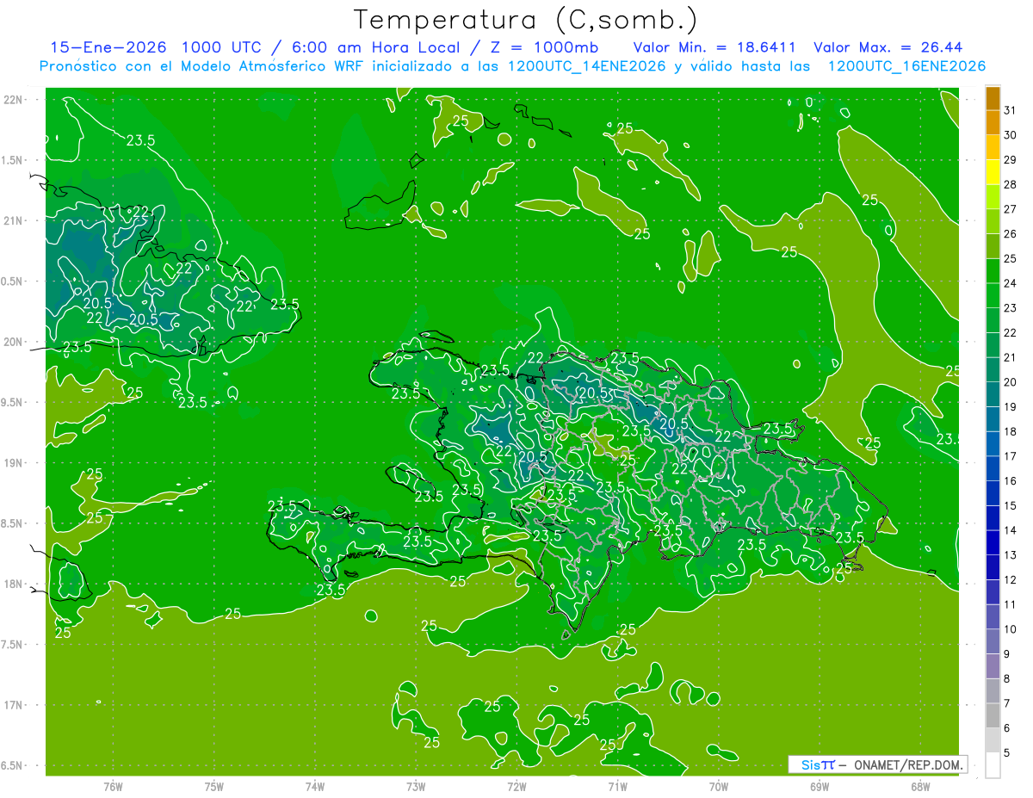The image size is (1033, 798).
Task: Click the color scale label "18"
Action: pos(1010,431)
